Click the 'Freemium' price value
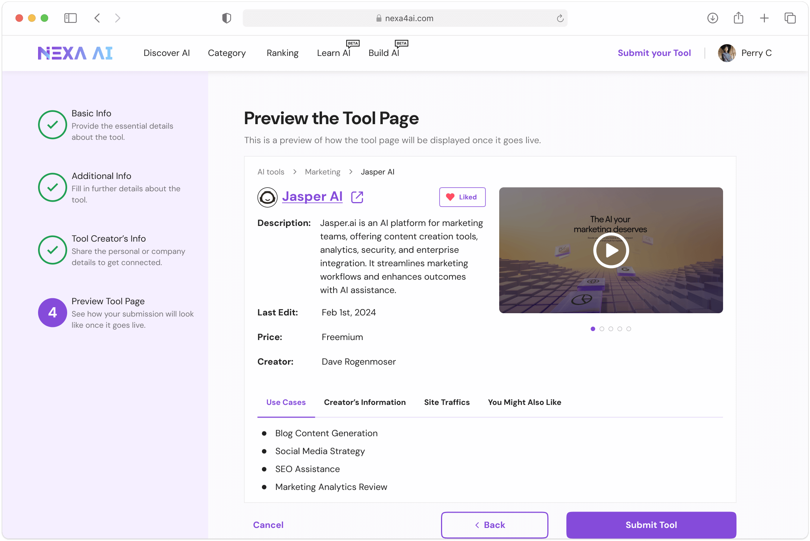The height and width of the screenshot is (541, 810). [x=342, y=337]
